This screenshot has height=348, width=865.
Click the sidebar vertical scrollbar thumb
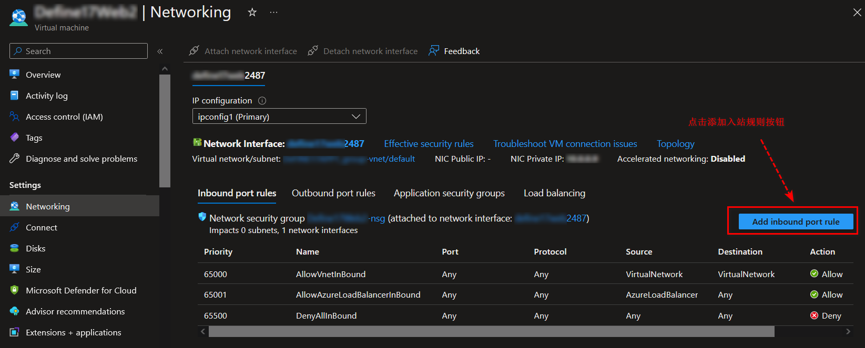(x=165, y=131)
